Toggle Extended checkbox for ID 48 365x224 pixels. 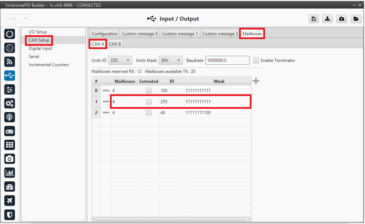pyautogui.click(x=149, y=113)
